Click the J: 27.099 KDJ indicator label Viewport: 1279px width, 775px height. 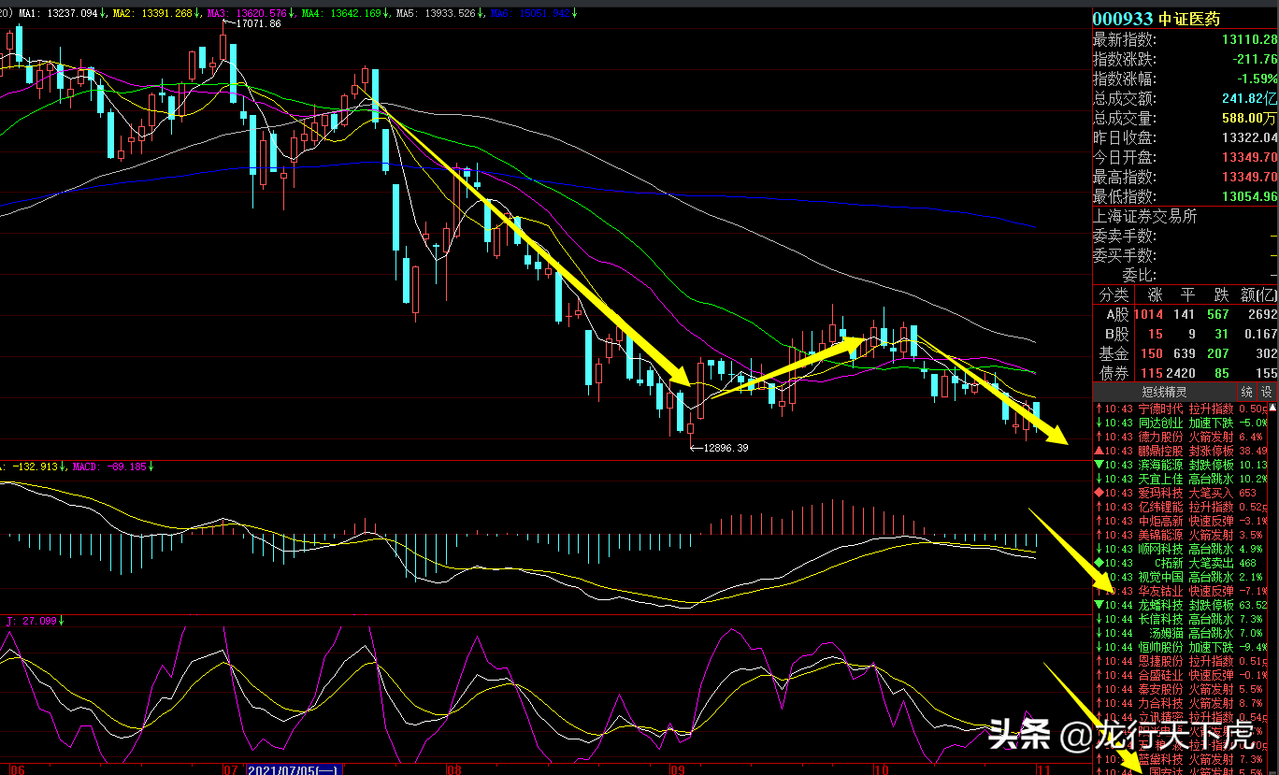point(32,620)
